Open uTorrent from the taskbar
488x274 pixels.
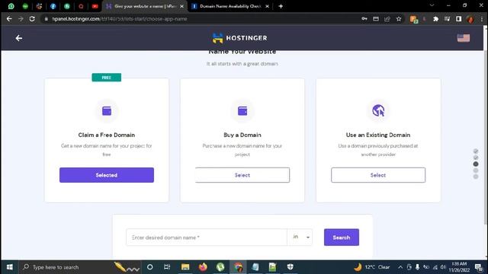coord(220,267)
